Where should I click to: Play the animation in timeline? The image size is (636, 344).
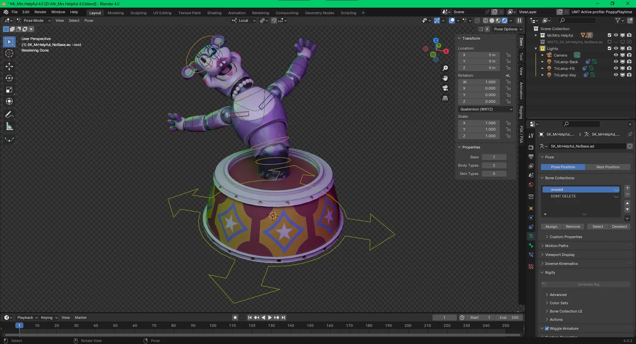[270, 317]
